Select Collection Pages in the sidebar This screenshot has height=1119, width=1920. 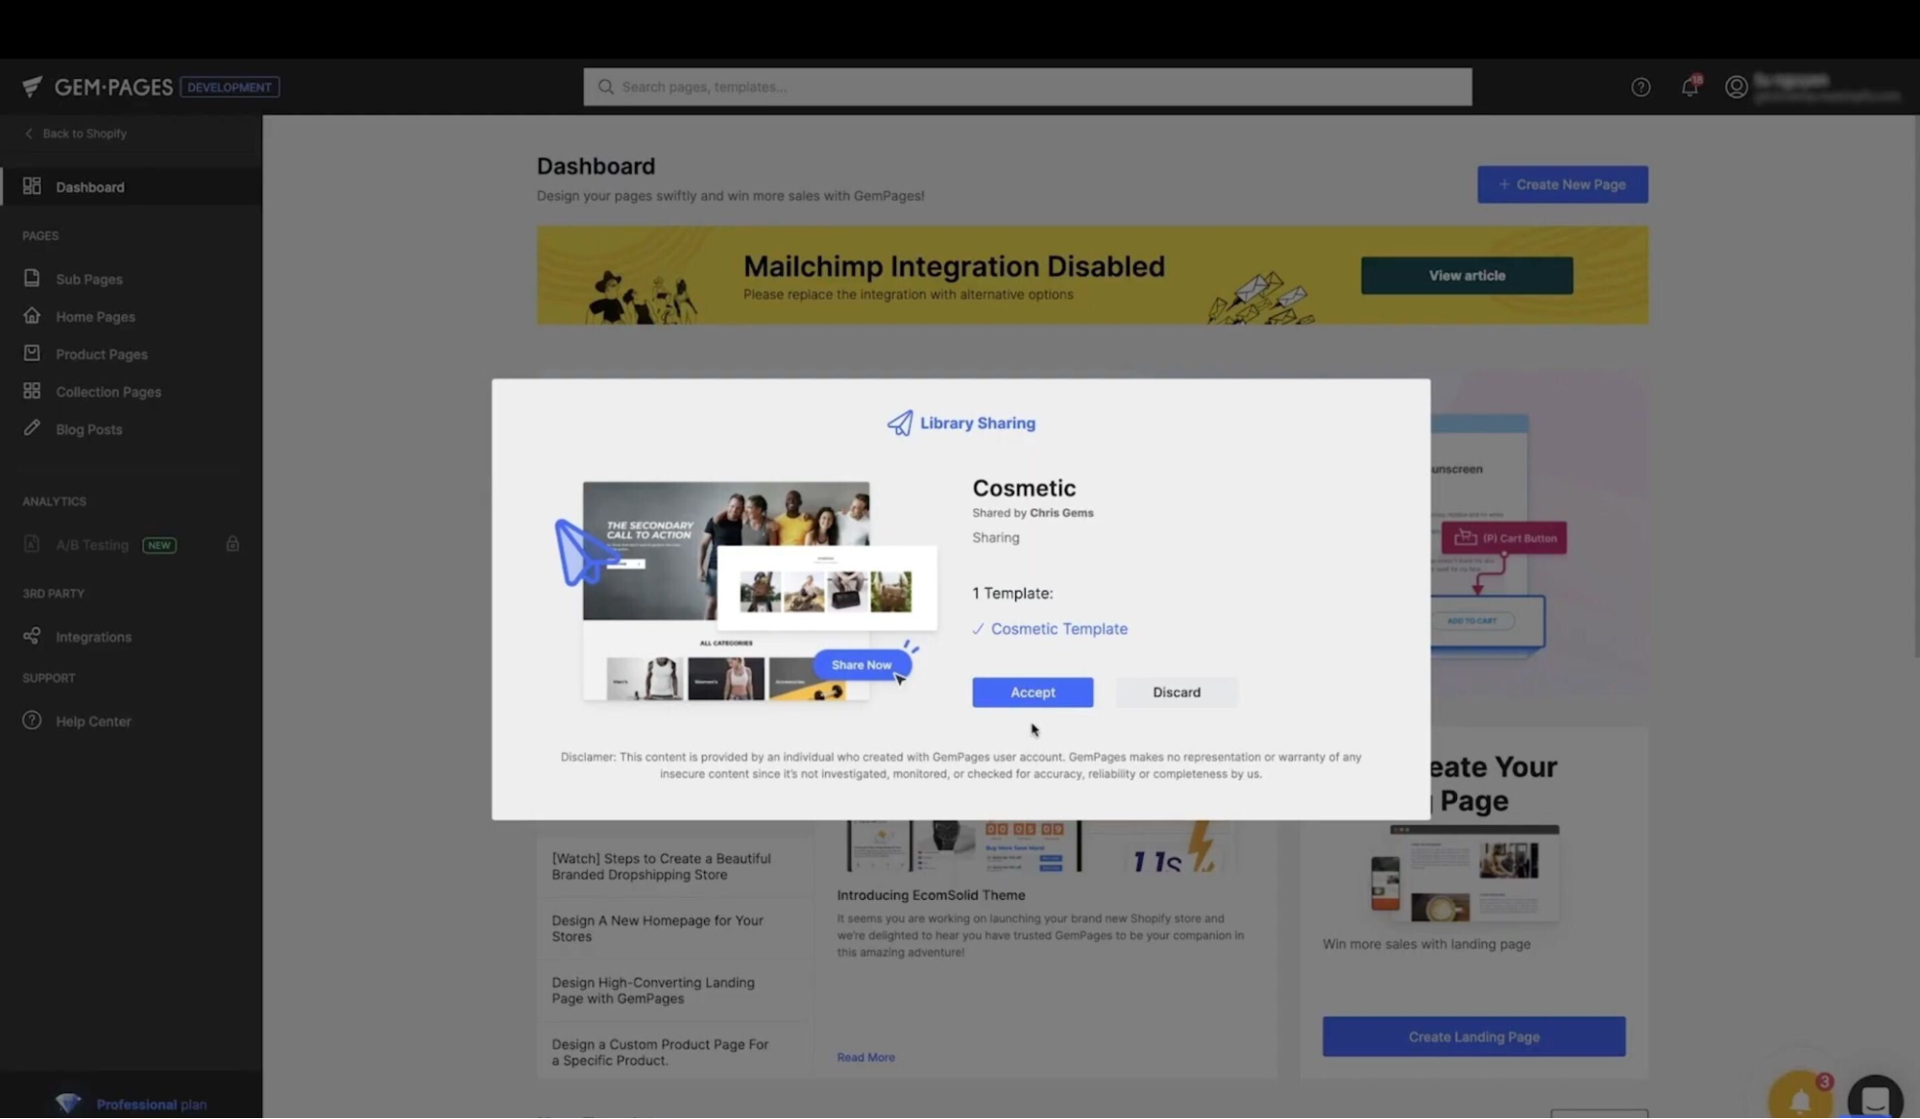point(32,390)
